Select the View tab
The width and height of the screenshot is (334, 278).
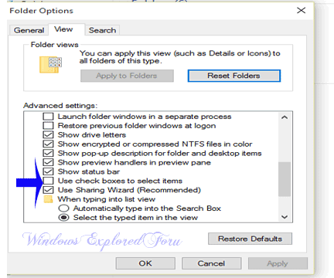click(66, 29)
